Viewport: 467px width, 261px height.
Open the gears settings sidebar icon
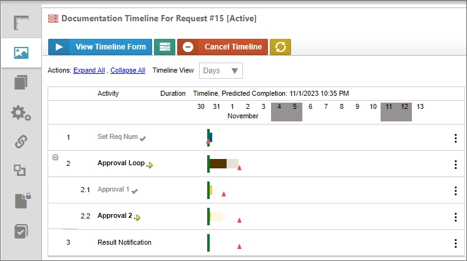coord(21,113)
